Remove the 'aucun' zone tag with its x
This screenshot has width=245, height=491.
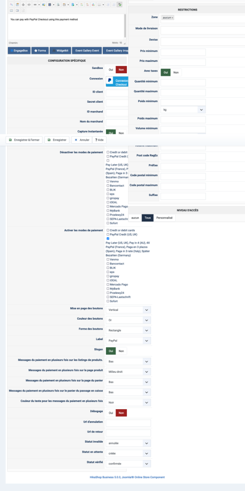[x=172, y=18]
